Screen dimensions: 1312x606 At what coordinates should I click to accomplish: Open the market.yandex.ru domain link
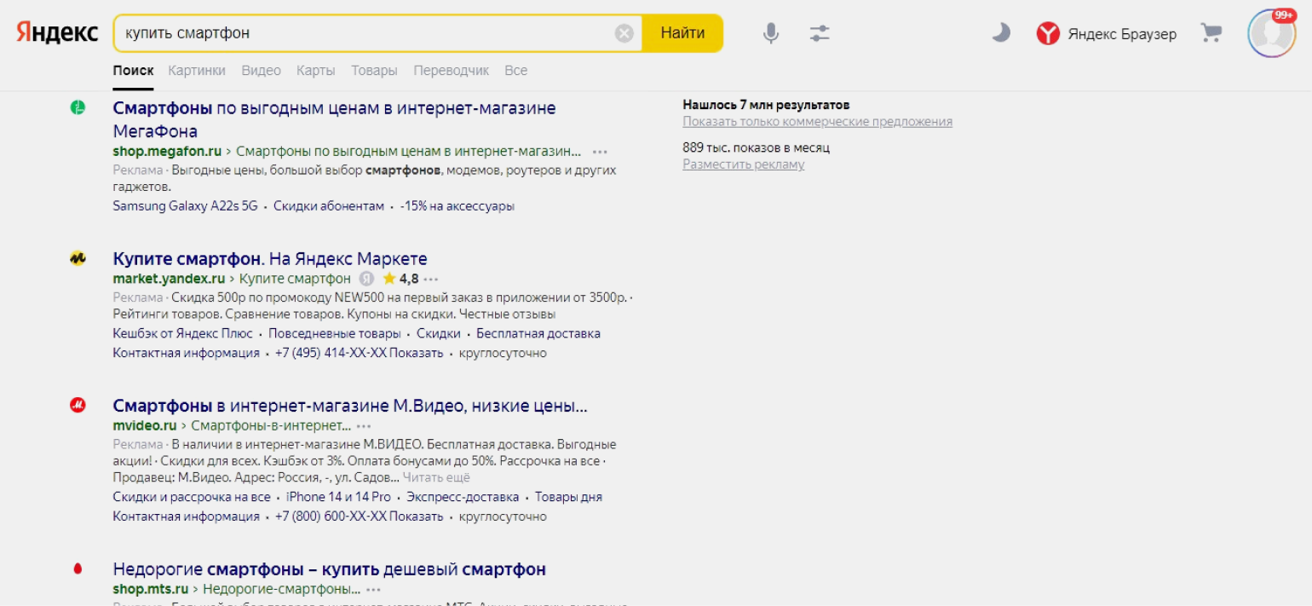point(169,279)
